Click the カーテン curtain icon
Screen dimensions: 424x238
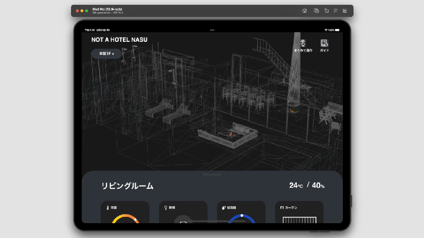282,208
